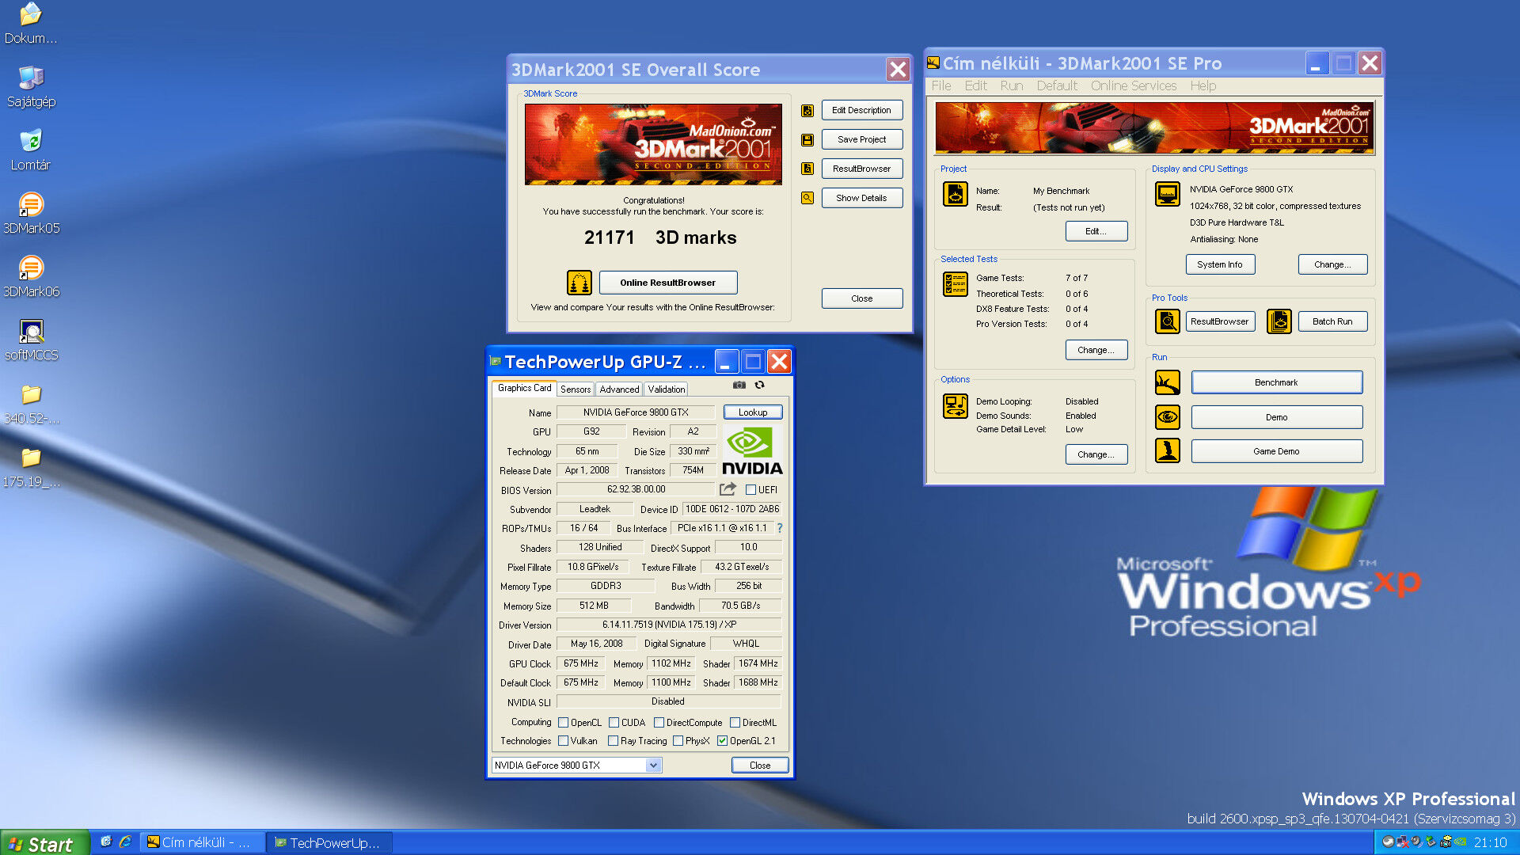This screenshot has height=855, width=1520.
Task: Click the Game Demo joystick icon
Action: pyautogui.click(x=1168, y=451)
